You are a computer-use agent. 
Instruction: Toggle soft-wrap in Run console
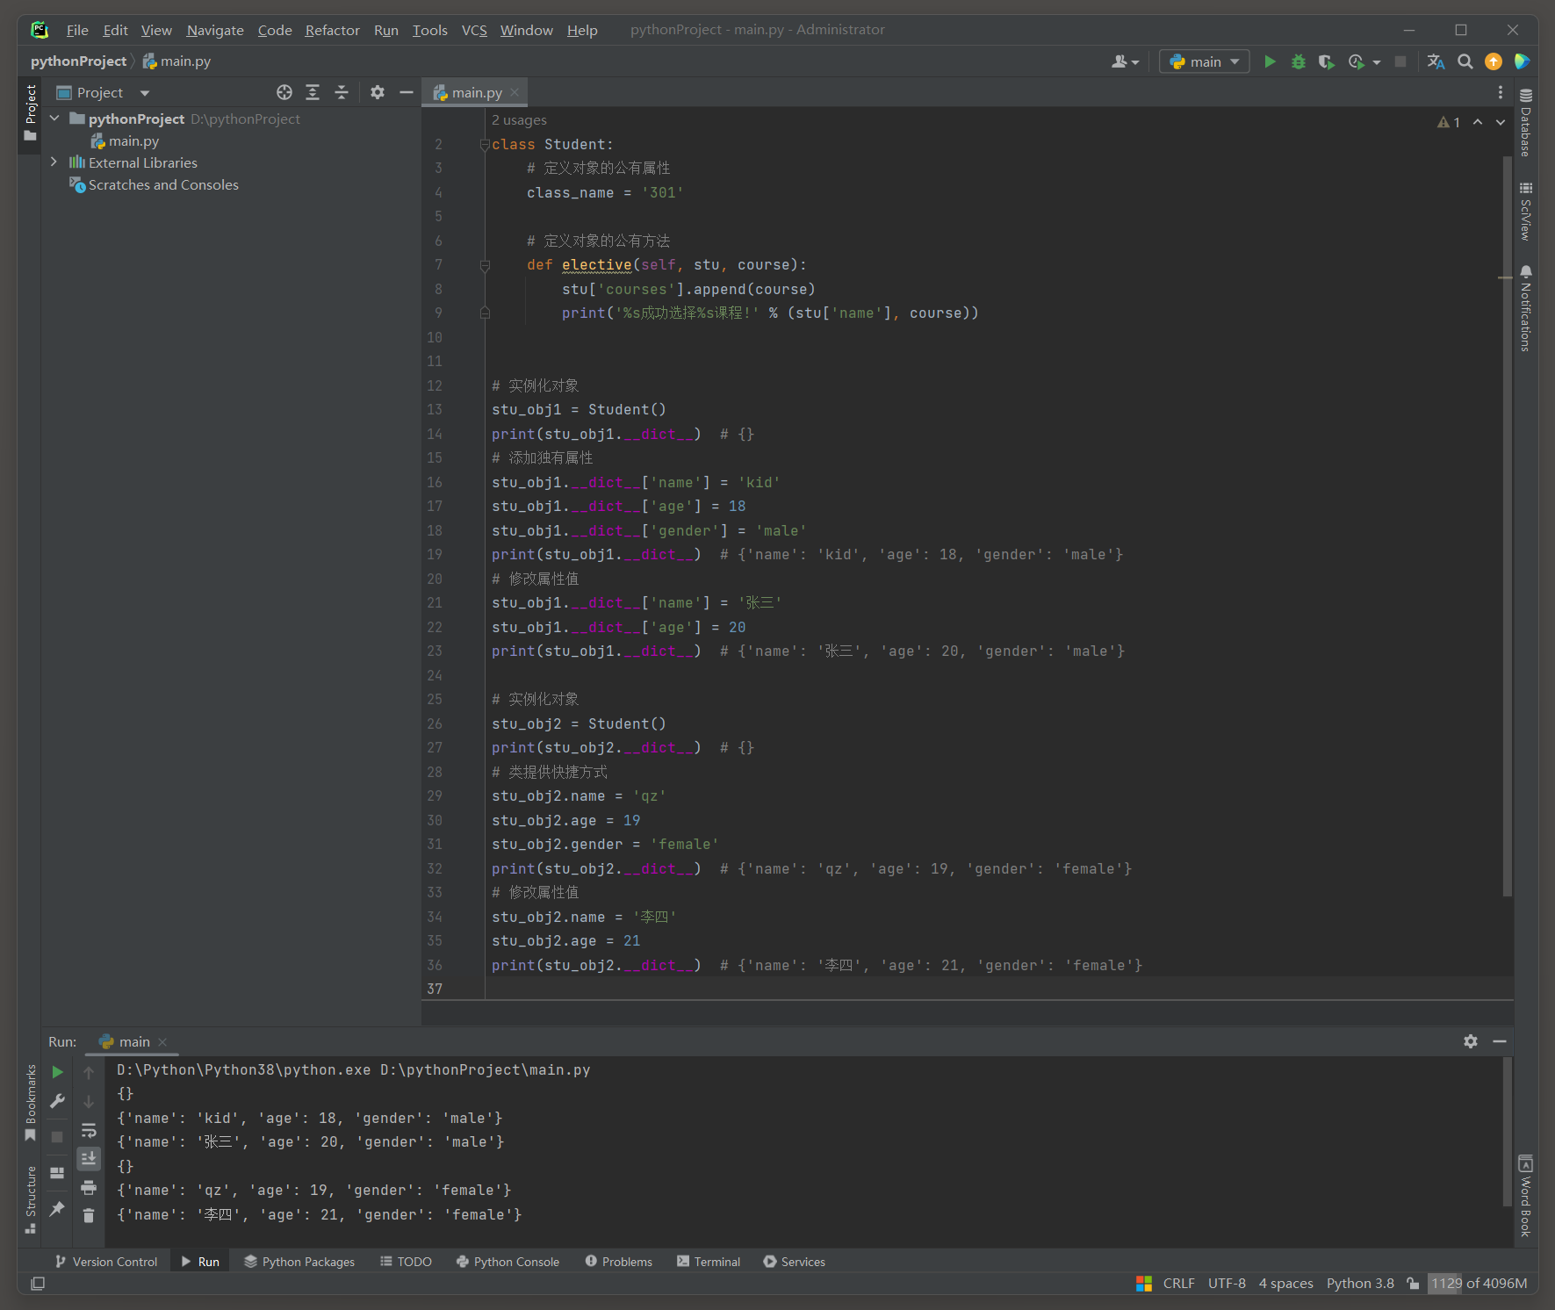click(89, 1130)
